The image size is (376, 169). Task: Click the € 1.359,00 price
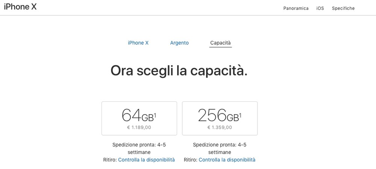click(220, 127)
